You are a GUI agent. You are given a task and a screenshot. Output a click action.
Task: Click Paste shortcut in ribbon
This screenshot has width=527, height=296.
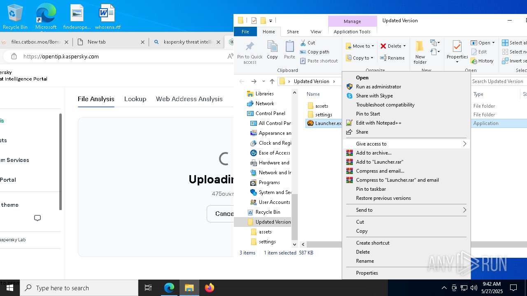pyautogui.click(x=319, y=61)
